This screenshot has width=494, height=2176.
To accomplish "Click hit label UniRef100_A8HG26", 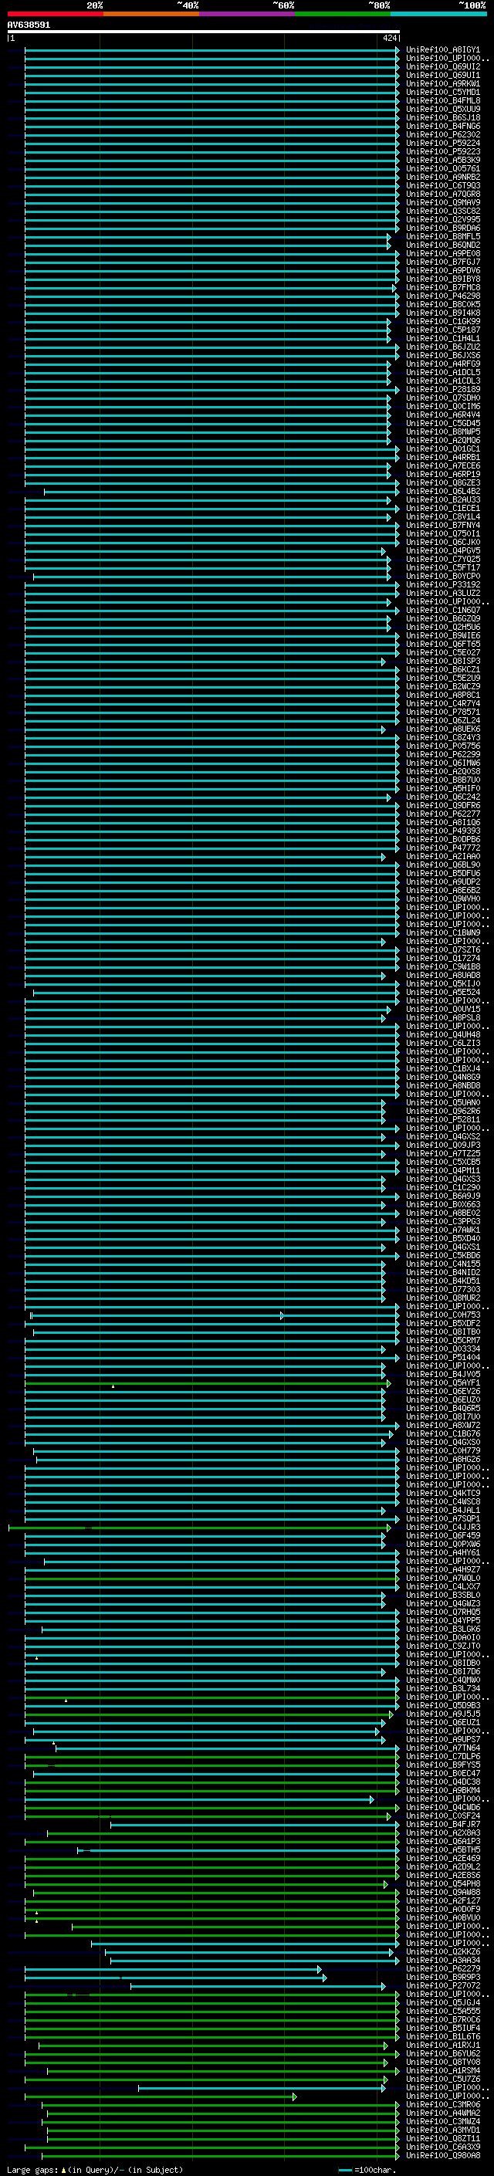I will click(443, 1459).
